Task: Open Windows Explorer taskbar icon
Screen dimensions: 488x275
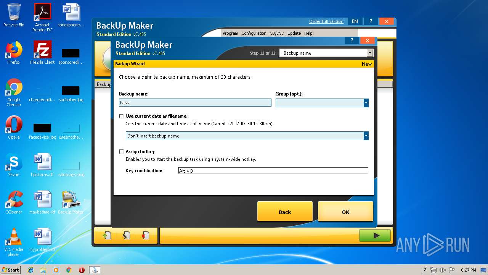Action: click(43, 270)
